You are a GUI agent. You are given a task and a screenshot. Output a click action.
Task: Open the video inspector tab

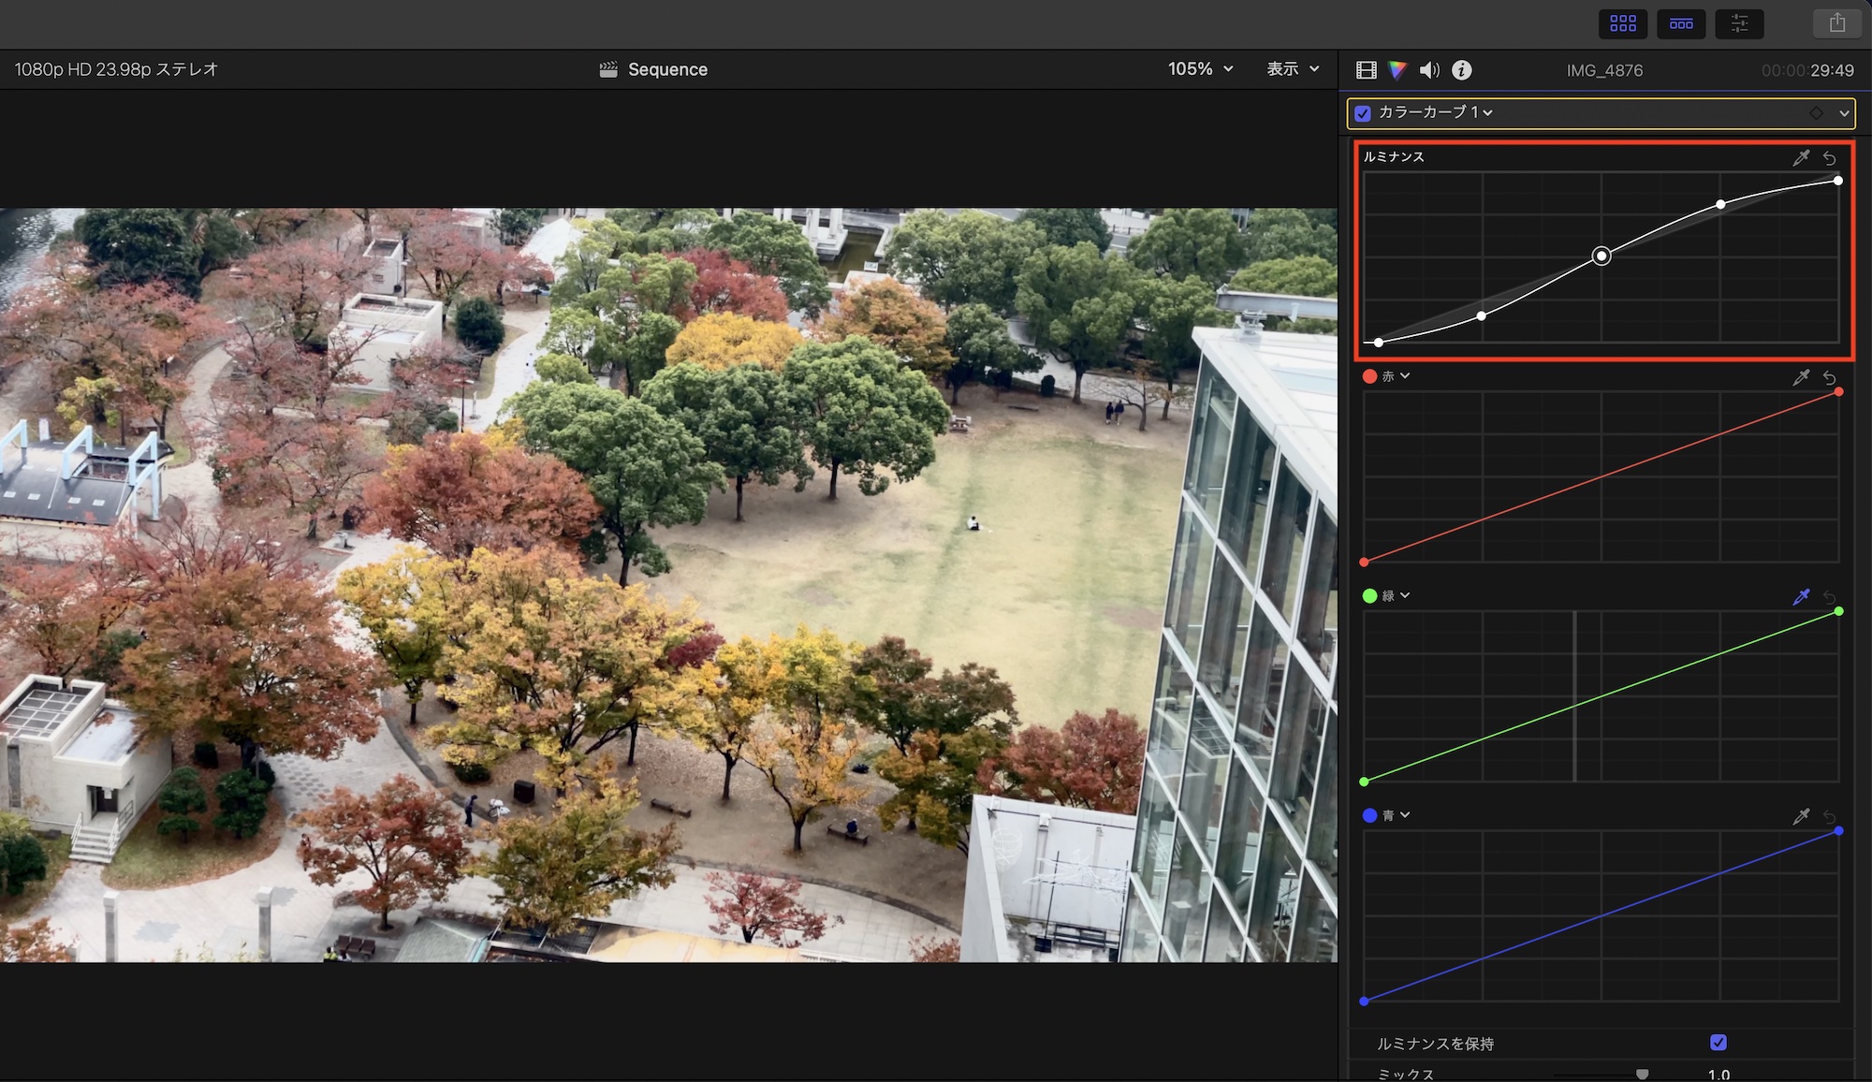click(x=1367, y=70)
